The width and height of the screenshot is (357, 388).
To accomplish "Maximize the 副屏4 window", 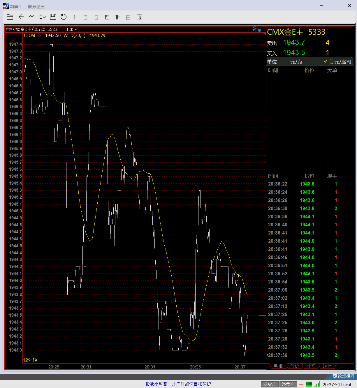I will [335, 6].
